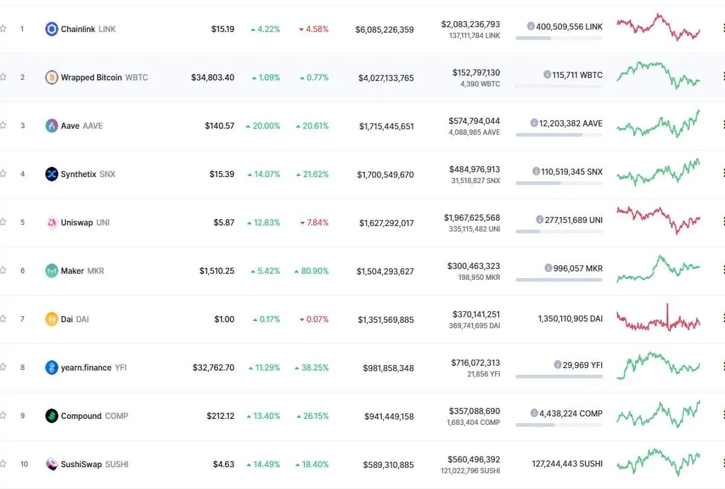The image size is (725, 489).
Task: Add Dai to watchlist star
Action: click(3, 319)
